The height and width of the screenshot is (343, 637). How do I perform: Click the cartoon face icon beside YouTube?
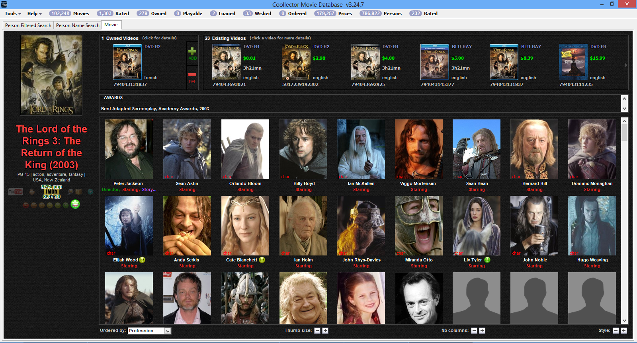[x=32, y=192]
